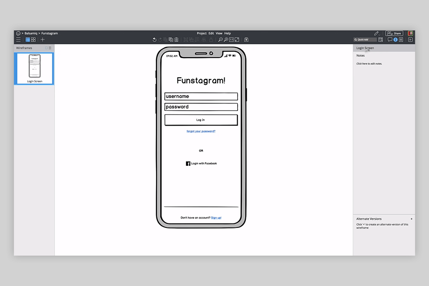
Task: Click the Redo arrow icon
Action: tap(160, 40)
